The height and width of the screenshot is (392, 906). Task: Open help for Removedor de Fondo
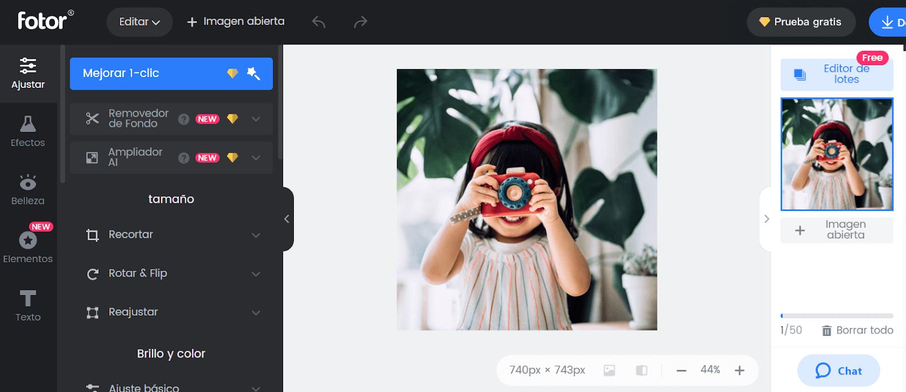point(183,119)
